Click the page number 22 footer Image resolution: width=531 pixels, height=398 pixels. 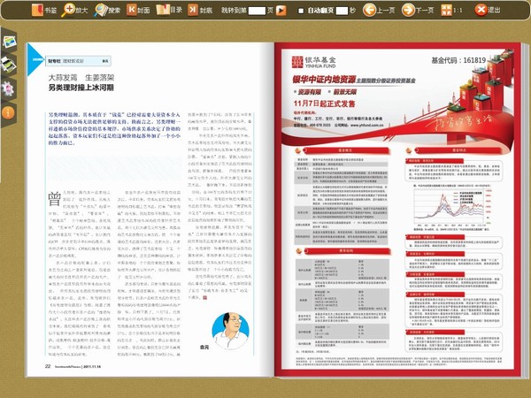coord(48,366)
